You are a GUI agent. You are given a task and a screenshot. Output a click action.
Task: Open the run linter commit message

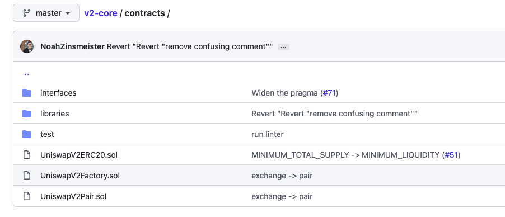[268, 134]
